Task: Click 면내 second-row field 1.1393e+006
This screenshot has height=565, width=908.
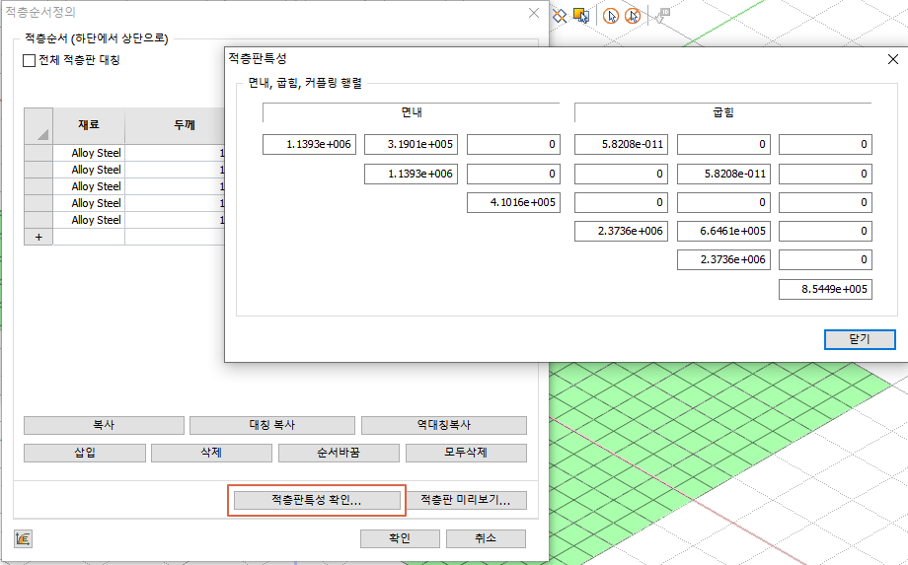Action: (x=412, y=175)
